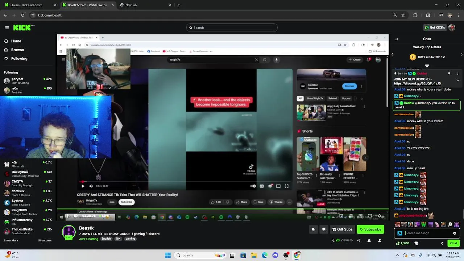The image size is (464, 261).
Task: Click the chat identity badge in message box
Action: pyautogui.click(x=400, y=233)
